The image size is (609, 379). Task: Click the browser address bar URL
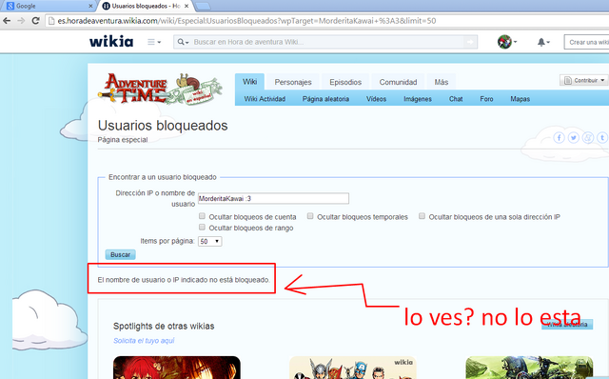point(246,21)
